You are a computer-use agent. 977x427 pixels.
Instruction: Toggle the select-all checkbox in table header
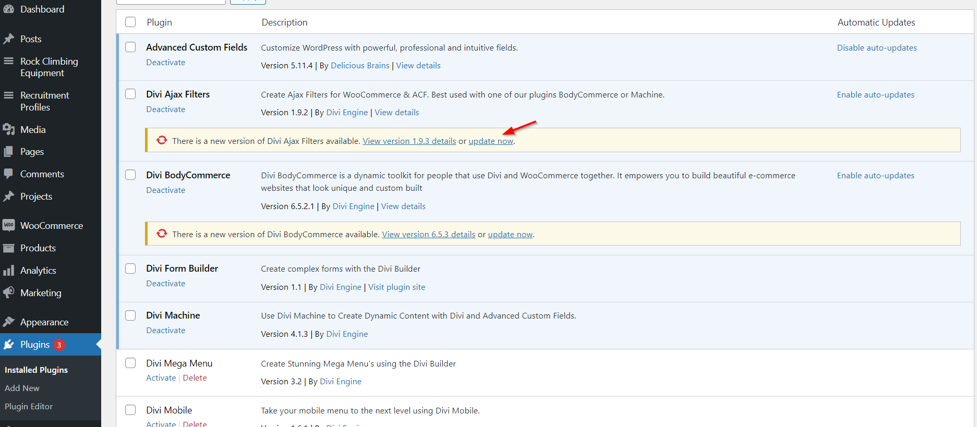coord(130,22)
